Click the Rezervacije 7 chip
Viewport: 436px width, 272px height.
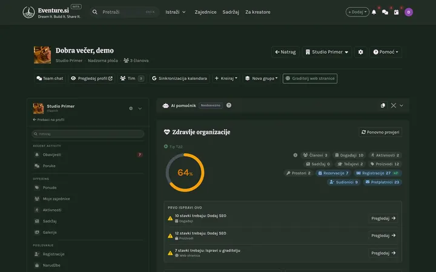(333, 173)
